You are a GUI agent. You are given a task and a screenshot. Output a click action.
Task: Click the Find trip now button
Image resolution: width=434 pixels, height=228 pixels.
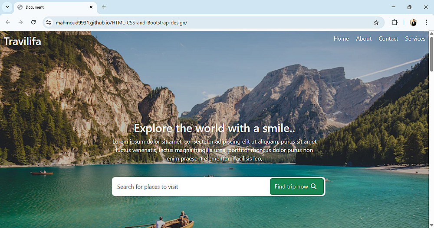pyautogui.click(x=297, y=186)
